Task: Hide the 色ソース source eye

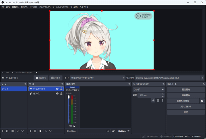Action: [x=57, y=93]
